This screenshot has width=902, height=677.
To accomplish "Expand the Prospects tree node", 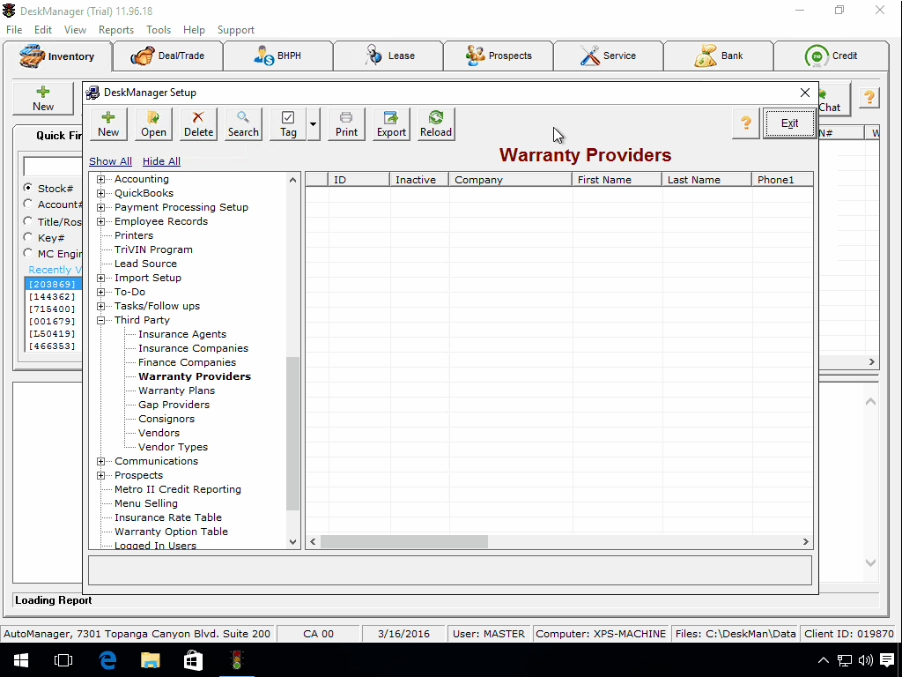I will tap(100, 475).
